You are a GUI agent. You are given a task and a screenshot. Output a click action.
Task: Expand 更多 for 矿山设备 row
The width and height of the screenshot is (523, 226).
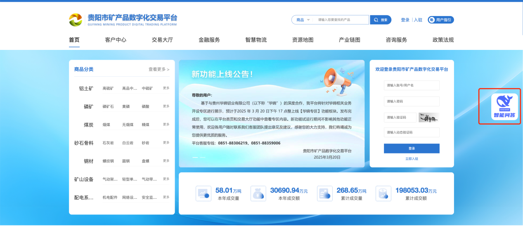point(166,179)
